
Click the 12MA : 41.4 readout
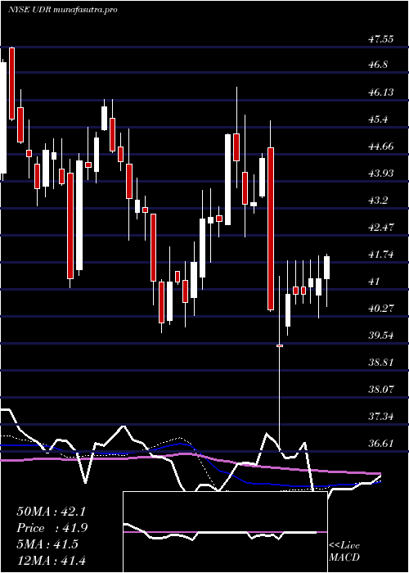pyautogui.click(x=51, y=560)
